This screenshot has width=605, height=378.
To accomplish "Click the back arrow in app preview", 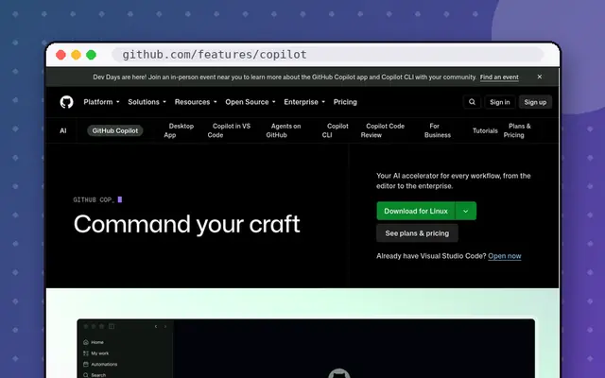I will (x=156, y=326).
